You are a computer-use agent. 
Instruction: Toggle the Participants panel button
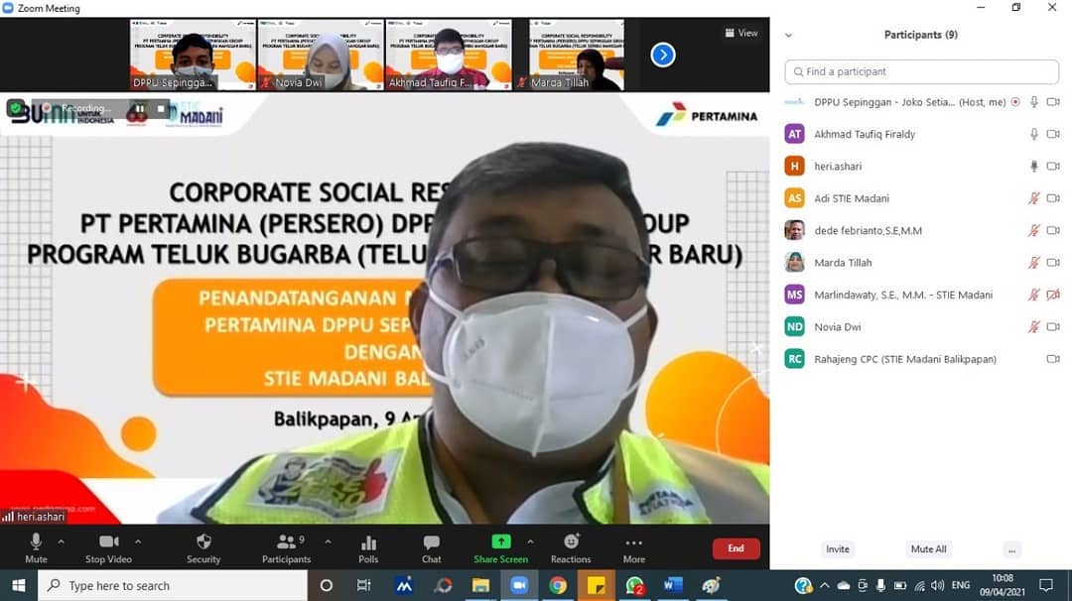click(287, 548)
